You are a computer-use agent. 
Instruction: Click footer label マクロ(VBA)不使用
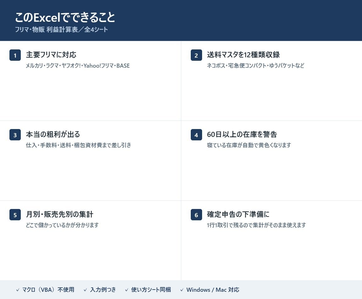[x=48, y=290]
